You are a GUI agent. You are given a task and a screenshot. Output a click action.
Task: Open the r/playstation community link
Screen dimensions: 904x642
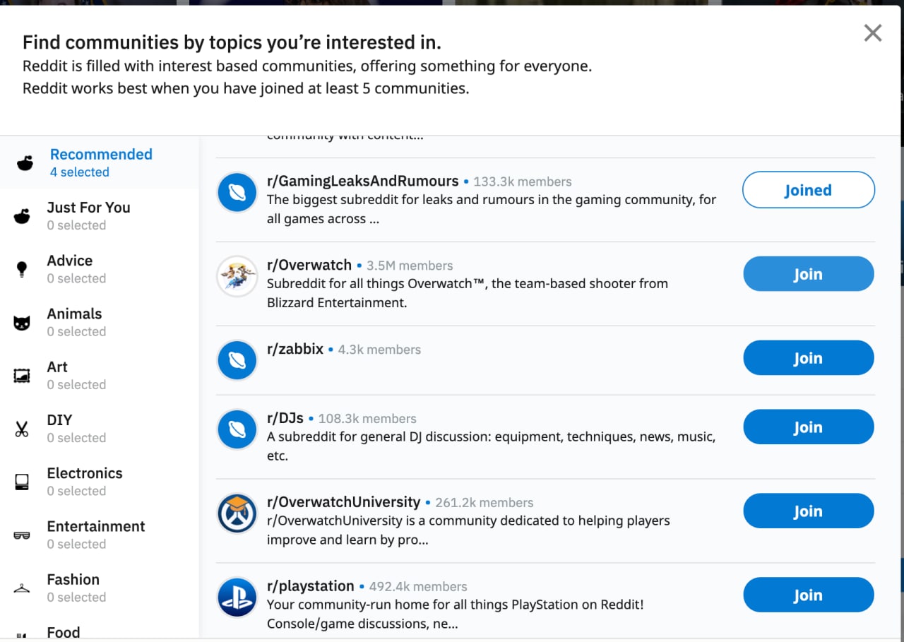311,587
